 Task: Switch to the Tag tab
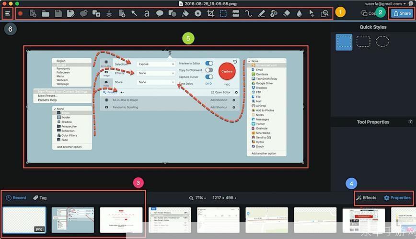[40, 198]
